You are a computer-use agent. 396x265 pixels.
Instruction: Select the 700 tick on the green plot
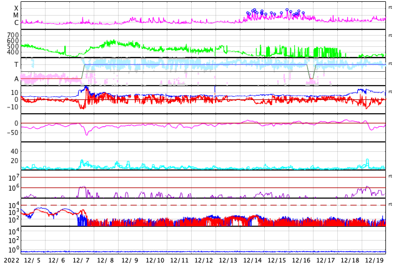coord(13,35)
